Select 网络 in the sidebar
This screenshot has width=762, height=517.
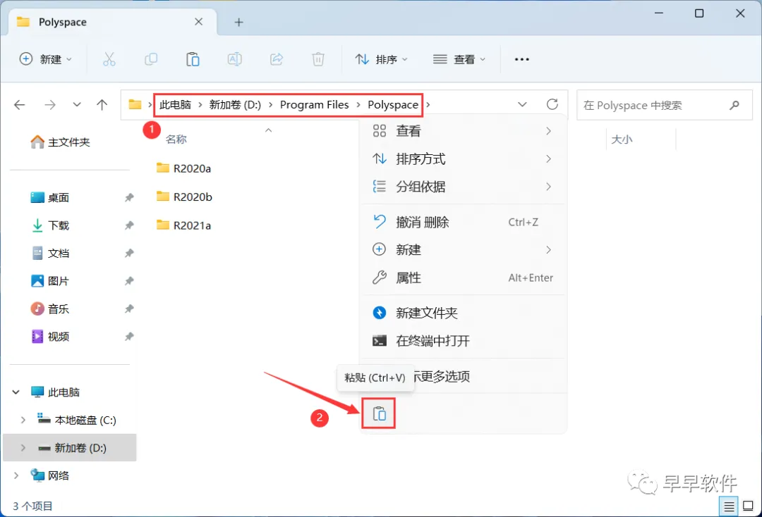pos(49,475)
